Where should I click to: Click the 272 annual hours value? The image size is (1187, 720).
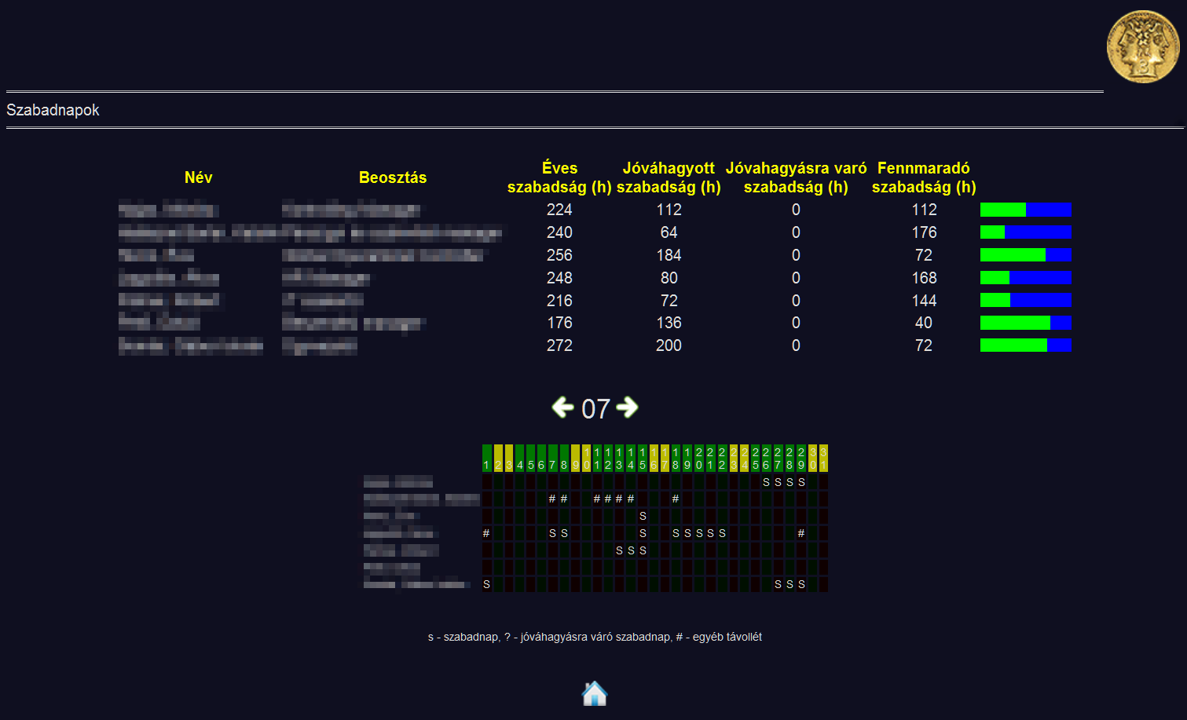tap(559, 345)
